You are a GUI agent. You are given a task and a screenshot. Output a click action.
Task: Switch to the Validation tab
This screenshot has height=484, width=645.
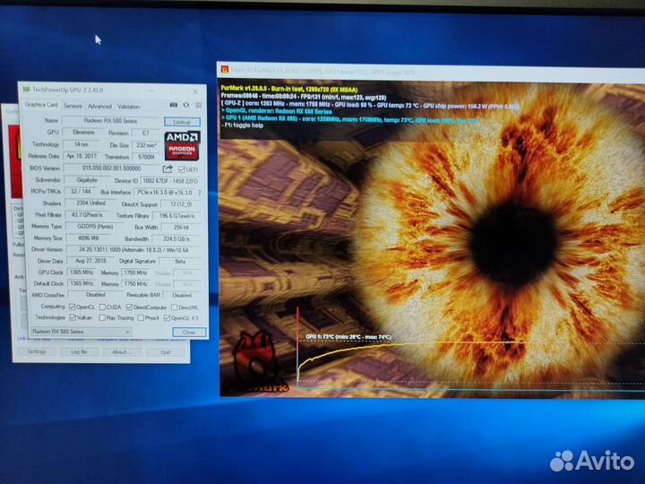(129, 107)
